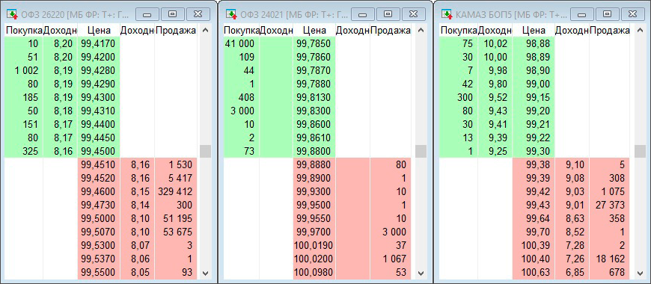This screenshot has width=651, height=284.
Task: Minimize the ОФЗ 26220 window
Action: (147, 14)
